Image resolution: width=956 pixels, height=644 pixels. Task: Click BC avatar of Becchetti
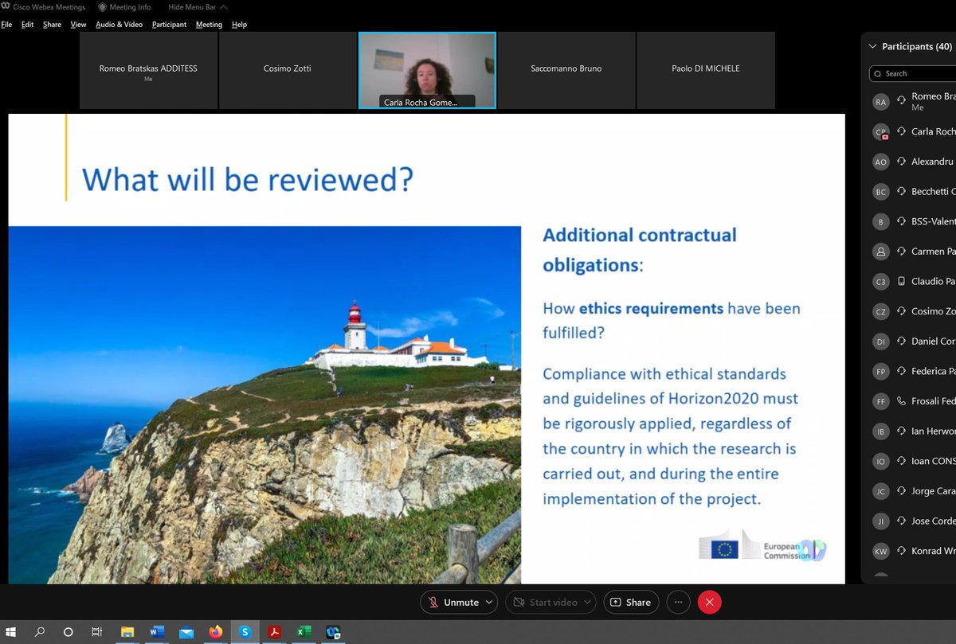click(880, 192)
